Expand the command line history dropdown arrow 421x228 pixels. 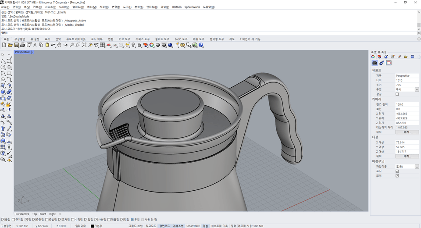pos(418,33)
